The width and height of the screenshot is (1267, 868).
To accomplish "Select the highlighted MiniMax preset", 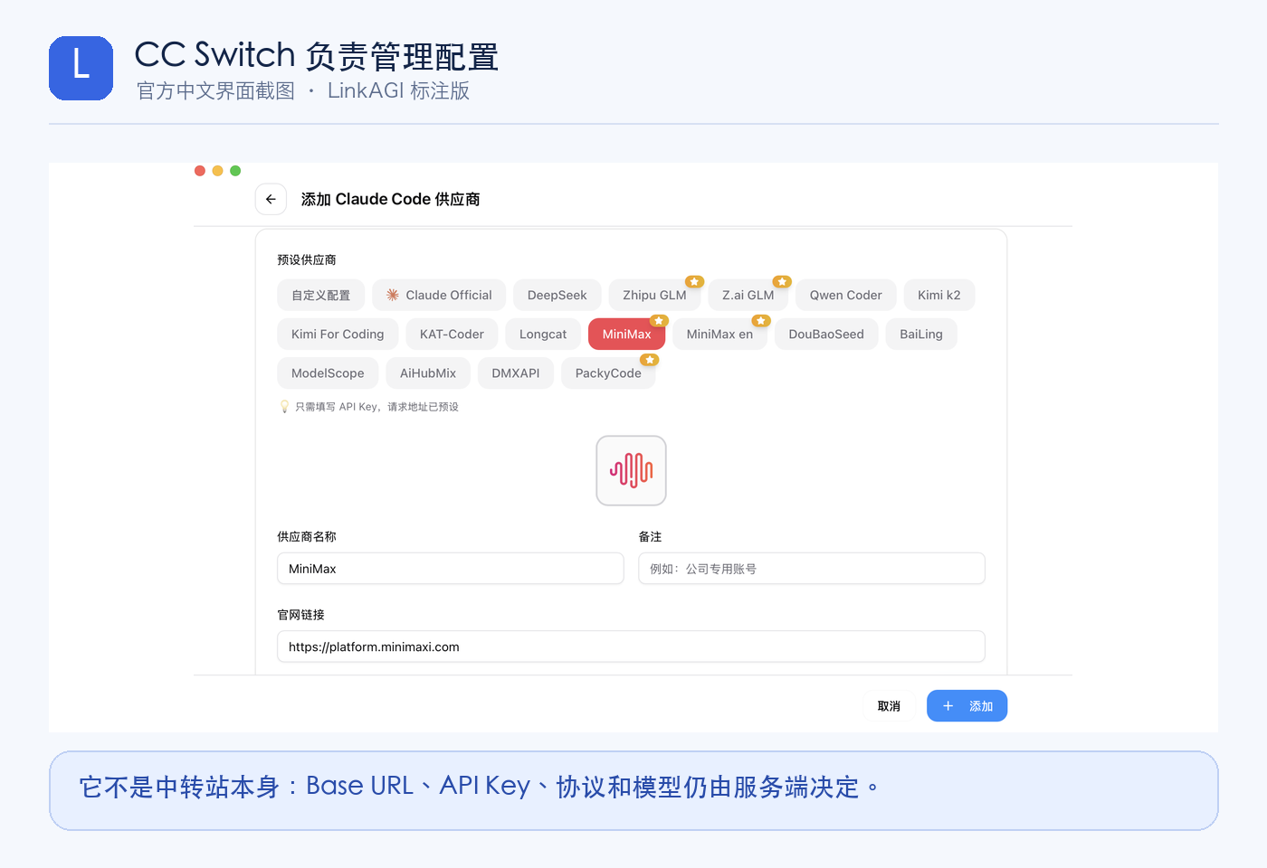I will pos(627,334).
